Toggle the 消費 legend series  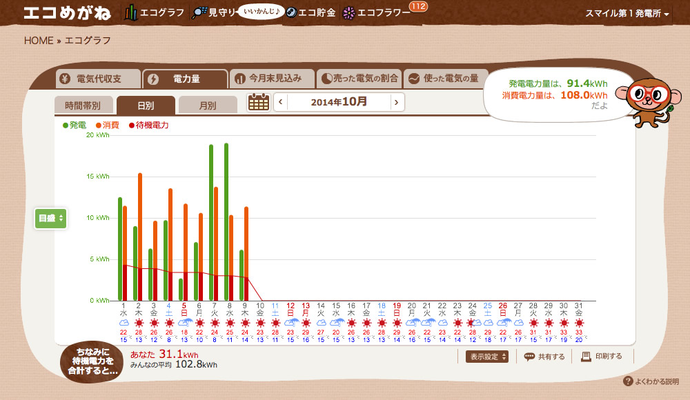[x=108, y=126]
